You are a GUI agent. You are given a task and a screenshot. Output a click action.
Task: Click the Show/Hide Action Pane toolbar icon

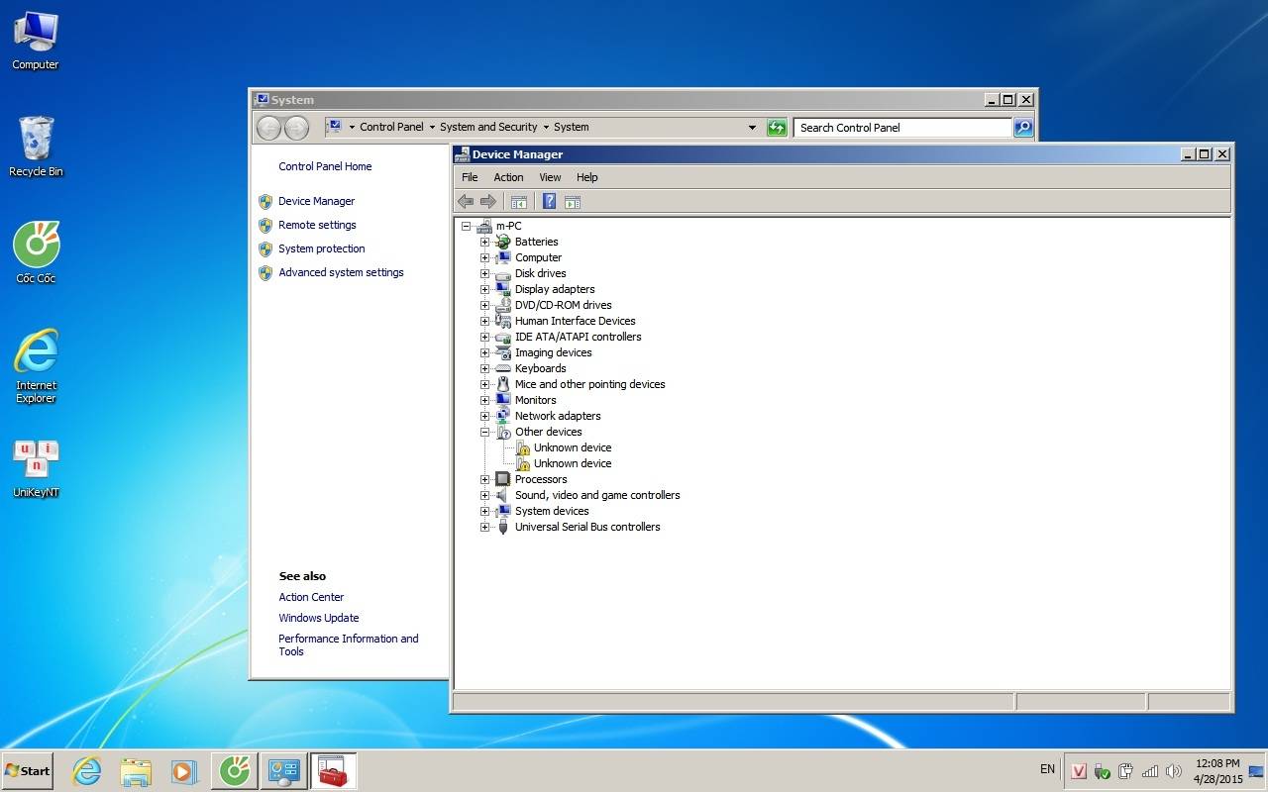tap(572, 202)
